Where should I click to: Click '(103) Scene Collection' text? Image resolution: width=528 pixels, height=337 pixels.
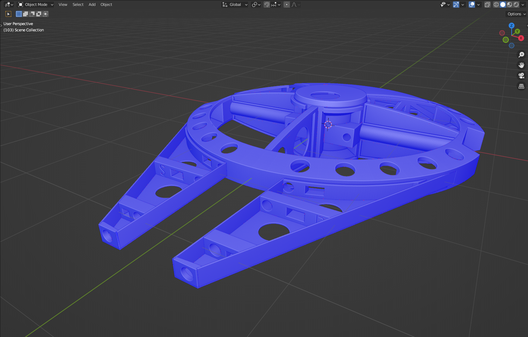pos(24,30)
